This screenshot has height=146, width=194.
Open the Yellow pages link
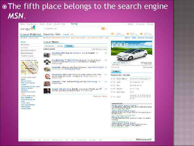click(x=26, y=108)
